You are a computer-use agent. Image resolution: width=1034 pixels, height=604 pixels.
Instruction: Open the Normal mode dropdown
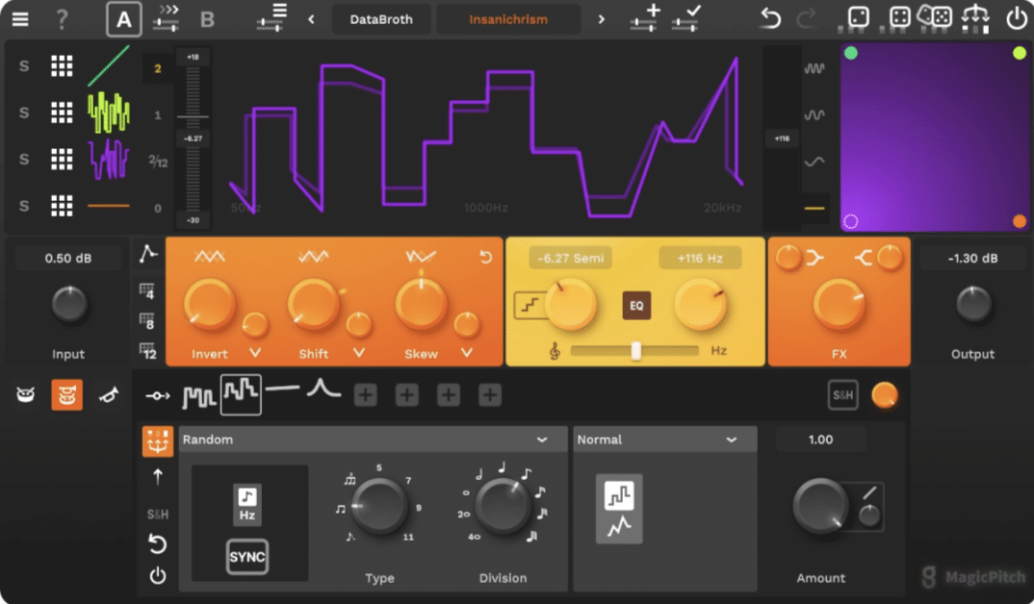click(x=664, y=440)
